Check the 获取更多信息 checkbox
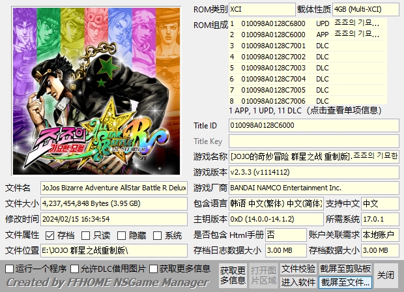This screenshot has height=292, width=404. (x=153, y=269)
